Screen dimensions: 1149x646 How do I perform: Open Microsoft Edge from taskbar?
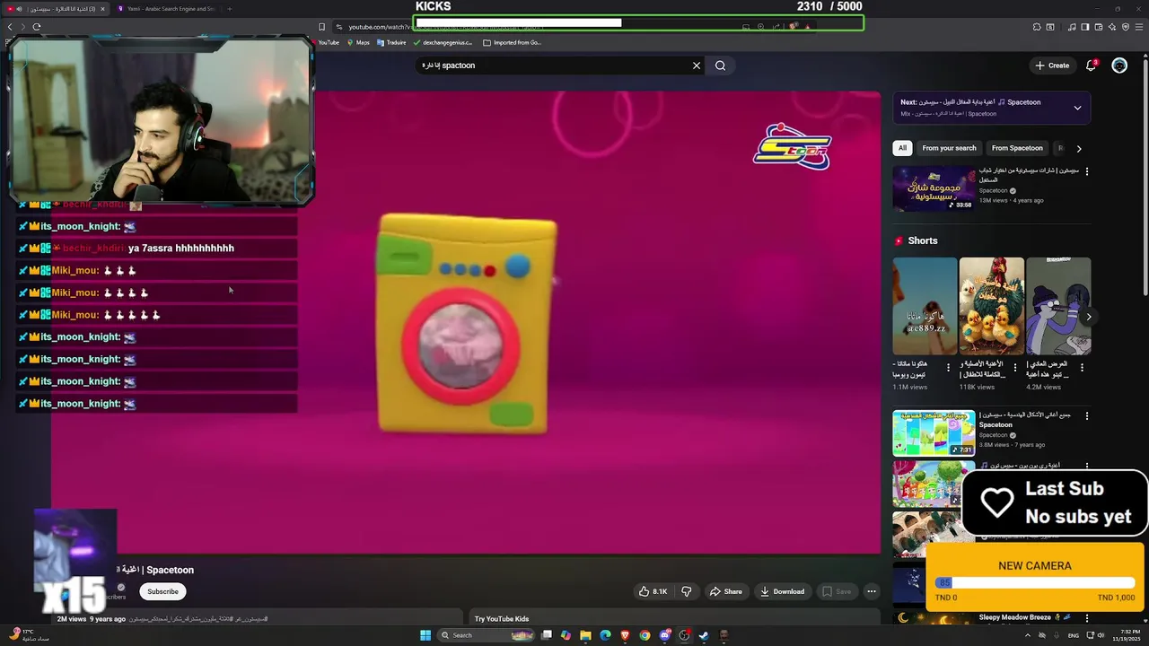point(605,635)
